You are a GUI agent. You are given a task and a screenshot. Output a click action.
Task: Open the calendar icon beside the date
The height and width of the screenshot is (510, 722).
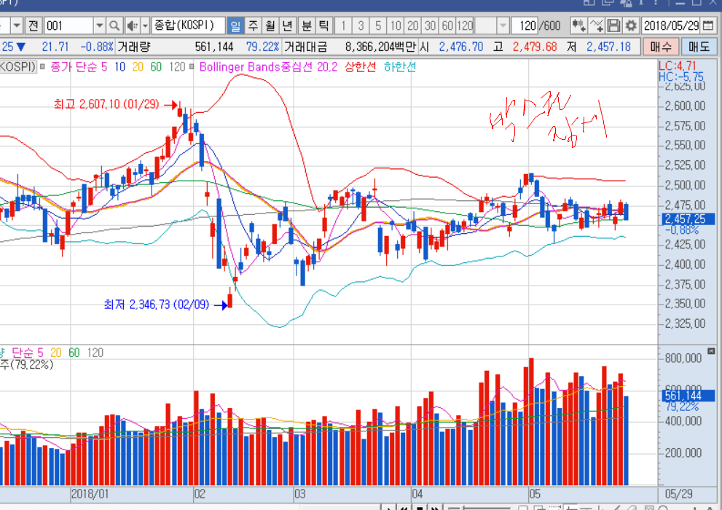click(710, 25)
